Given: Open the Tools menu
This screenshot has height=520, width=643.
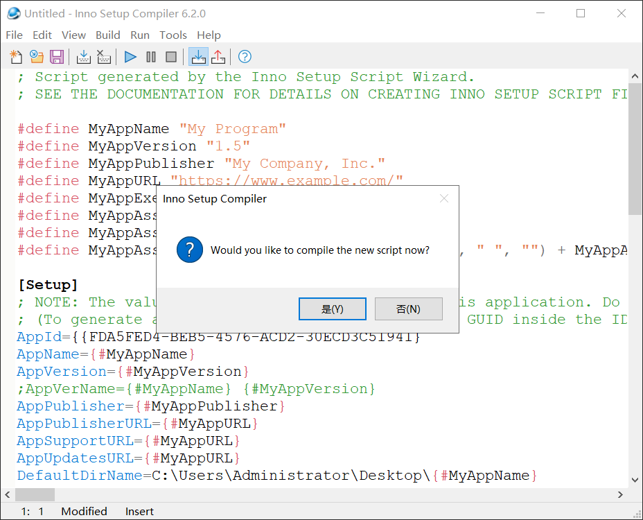Looking at the screenshot, I should pos(173,35).
